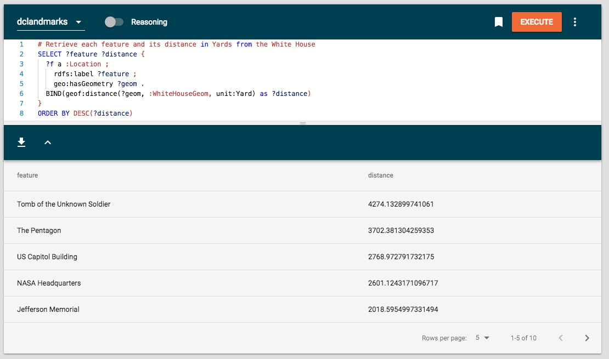Click the bookmark icon to save query

click(x=498, y=22)
